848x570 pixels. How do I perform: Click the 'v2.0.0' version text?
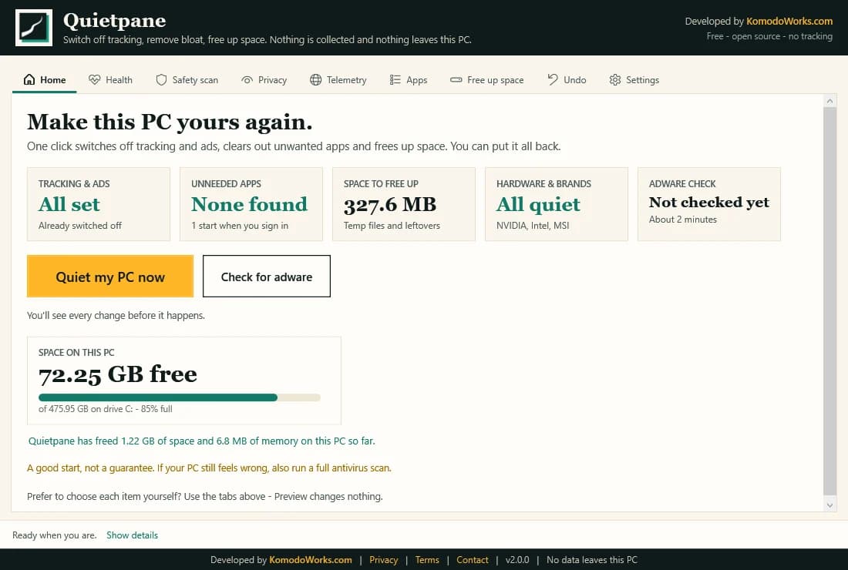point(517,560)
